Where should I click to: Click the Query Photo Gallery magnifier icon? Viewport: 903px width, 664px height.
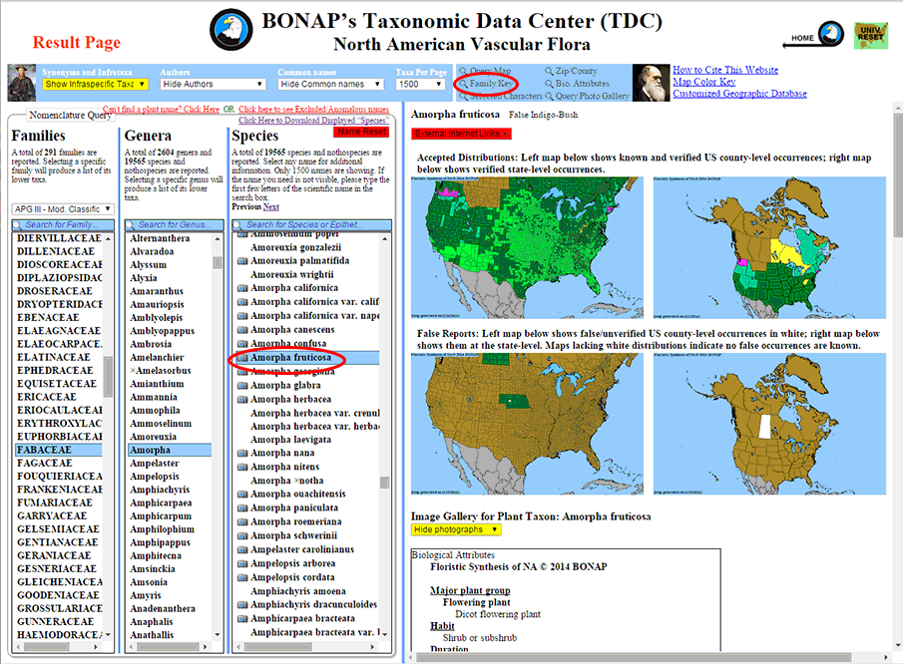[549, 97]
